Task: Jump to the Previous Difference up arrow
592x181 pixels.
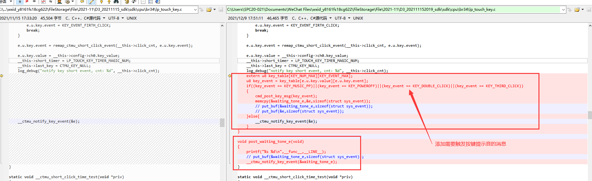Action: pyautogui.click(x=109, y=2)
